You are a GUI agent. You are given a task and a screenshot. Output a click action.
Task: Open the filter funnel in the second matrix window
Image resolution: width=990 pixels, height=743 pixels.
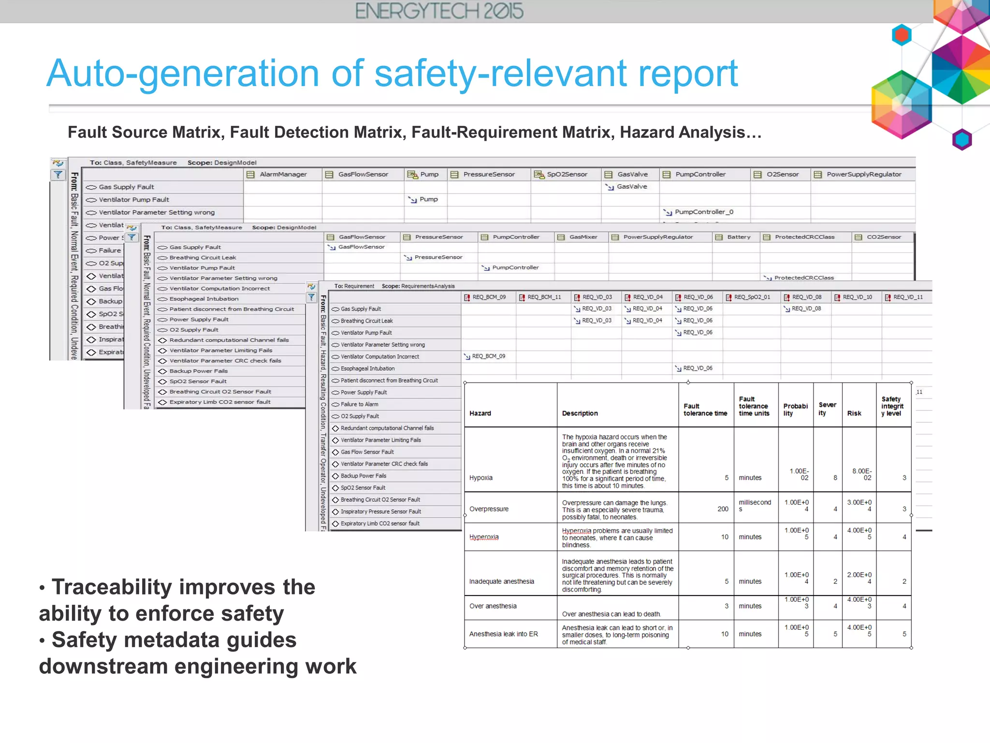(131, 238)
